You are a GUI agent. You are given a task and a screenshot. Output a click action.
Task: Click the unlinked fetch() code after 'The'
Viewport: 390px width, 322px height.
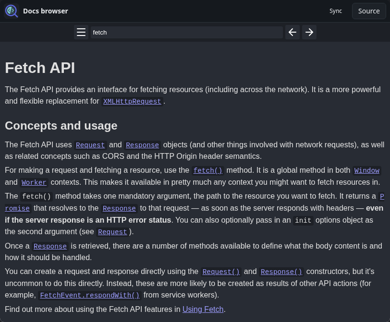click(x=37, y=197)
